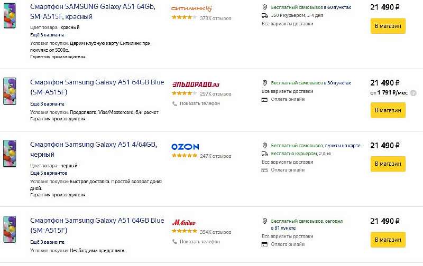423x266 pixels.
Task: Open the OZON store logo
Action: click(185, 146)
